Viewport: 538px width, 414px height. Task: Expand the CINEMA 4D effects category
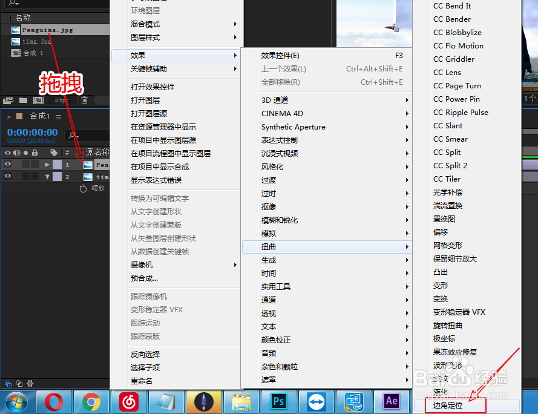(x=327, y=113)
